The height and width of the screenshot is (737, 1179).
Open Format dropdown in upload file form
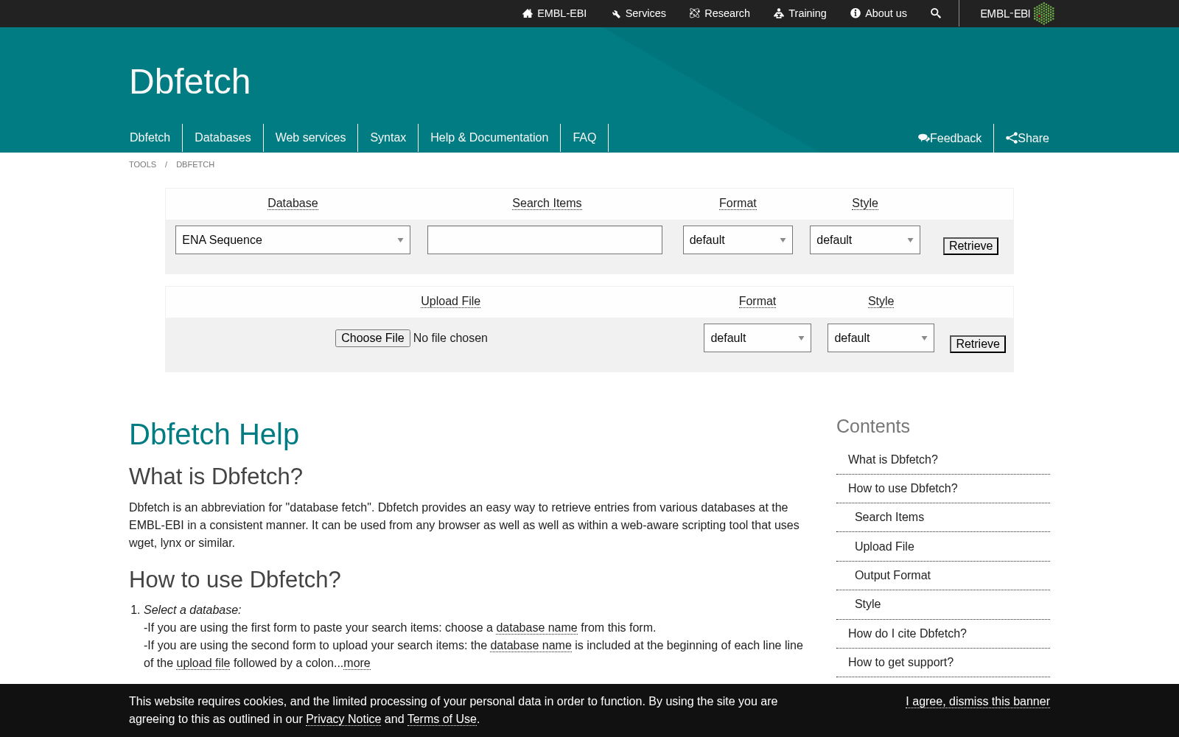click(758, 338)
